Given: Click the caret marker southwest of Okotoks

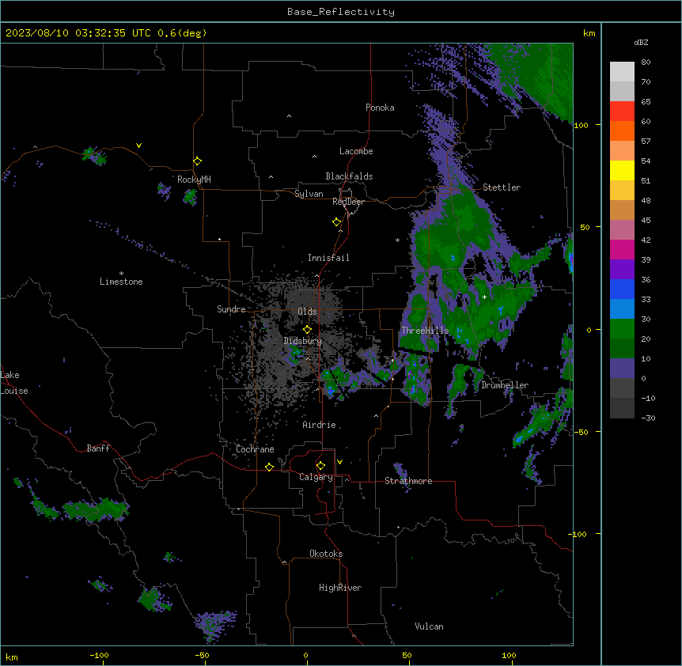Looking at the screenshot, I should tap(285, 562).
